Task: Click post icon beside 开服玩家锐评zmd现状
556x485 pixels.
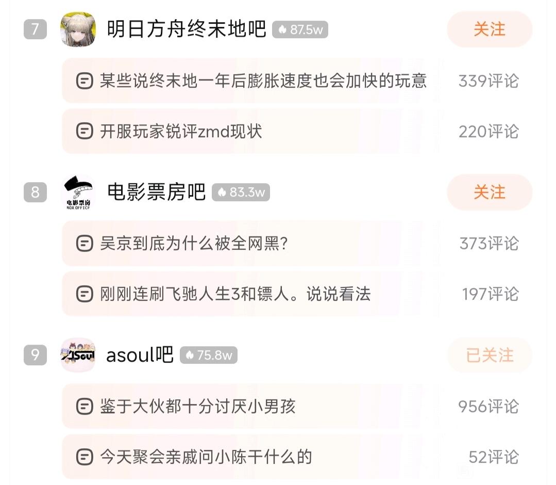Action: (85, 131)
